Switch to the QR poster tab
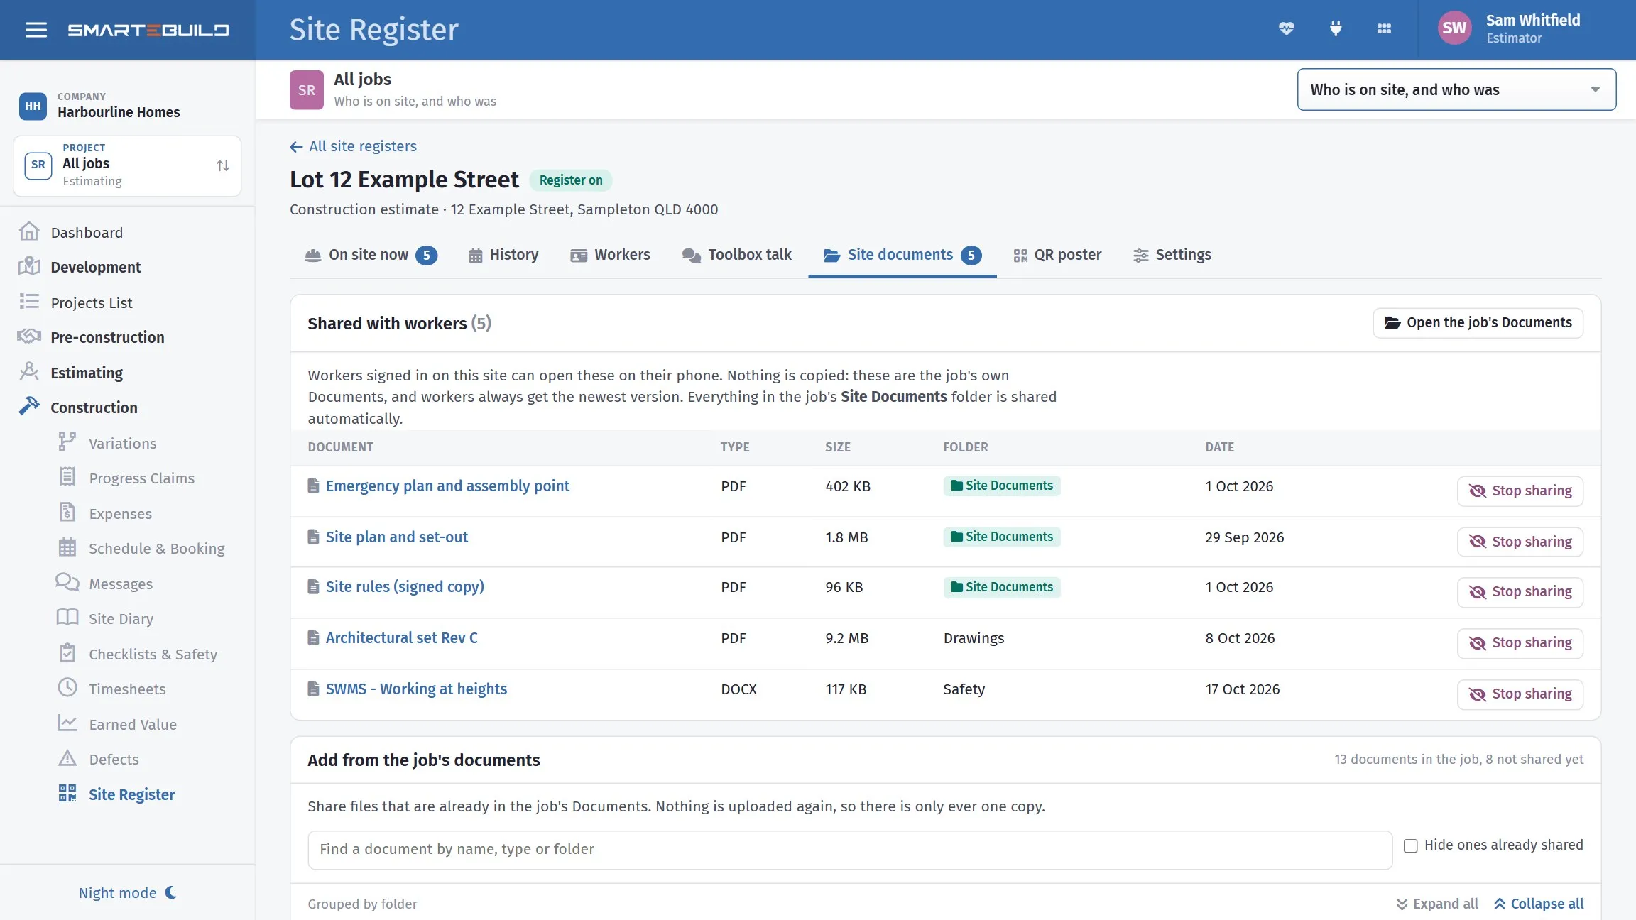Screen dimensions: 1636x920 pyautogui.click(x=1057, y=255)
